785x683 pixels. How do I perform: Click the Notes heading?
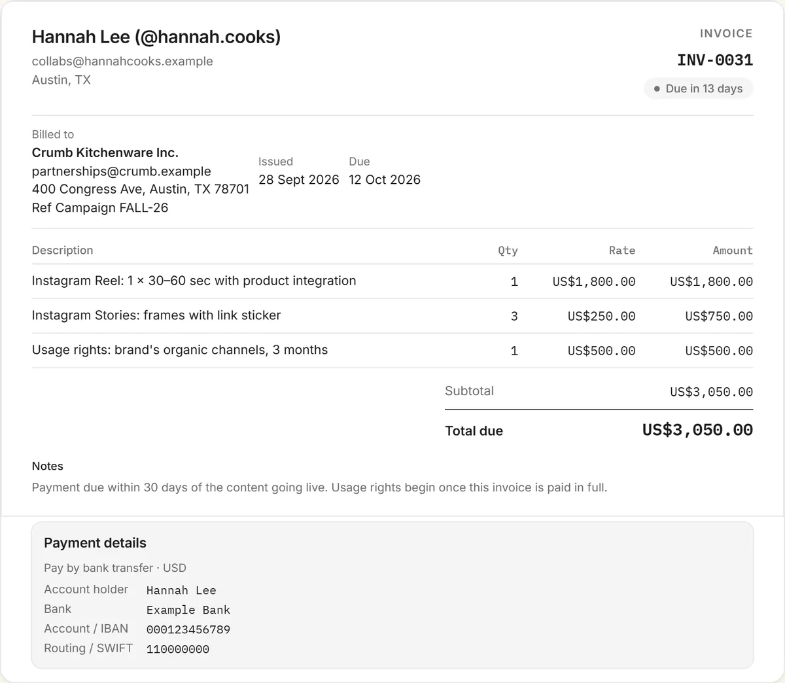(48, 466)
